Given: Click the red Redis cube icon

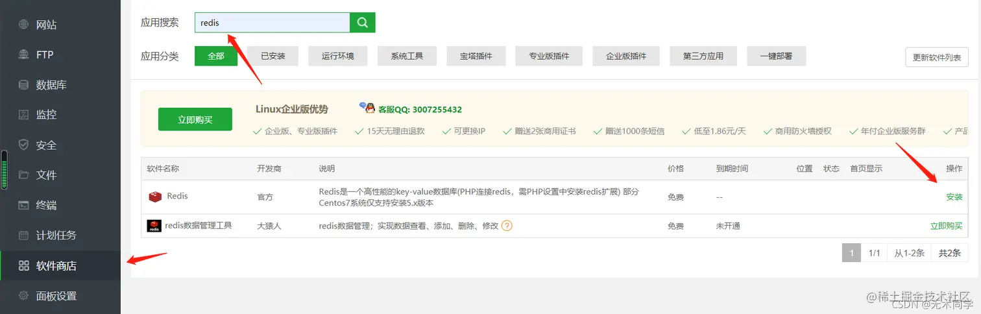Looking at the screenshot, I should (155, 197).
